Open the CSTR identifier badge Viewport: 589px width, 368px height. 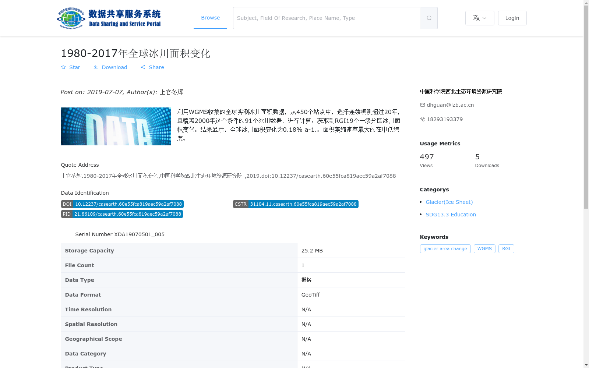point(296,204)
